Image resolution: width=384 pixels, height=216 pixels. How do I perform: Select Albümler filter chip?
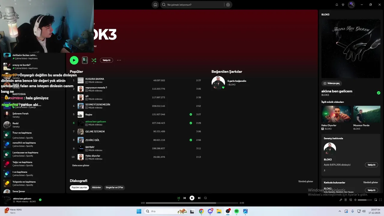[x=96, y=187]
